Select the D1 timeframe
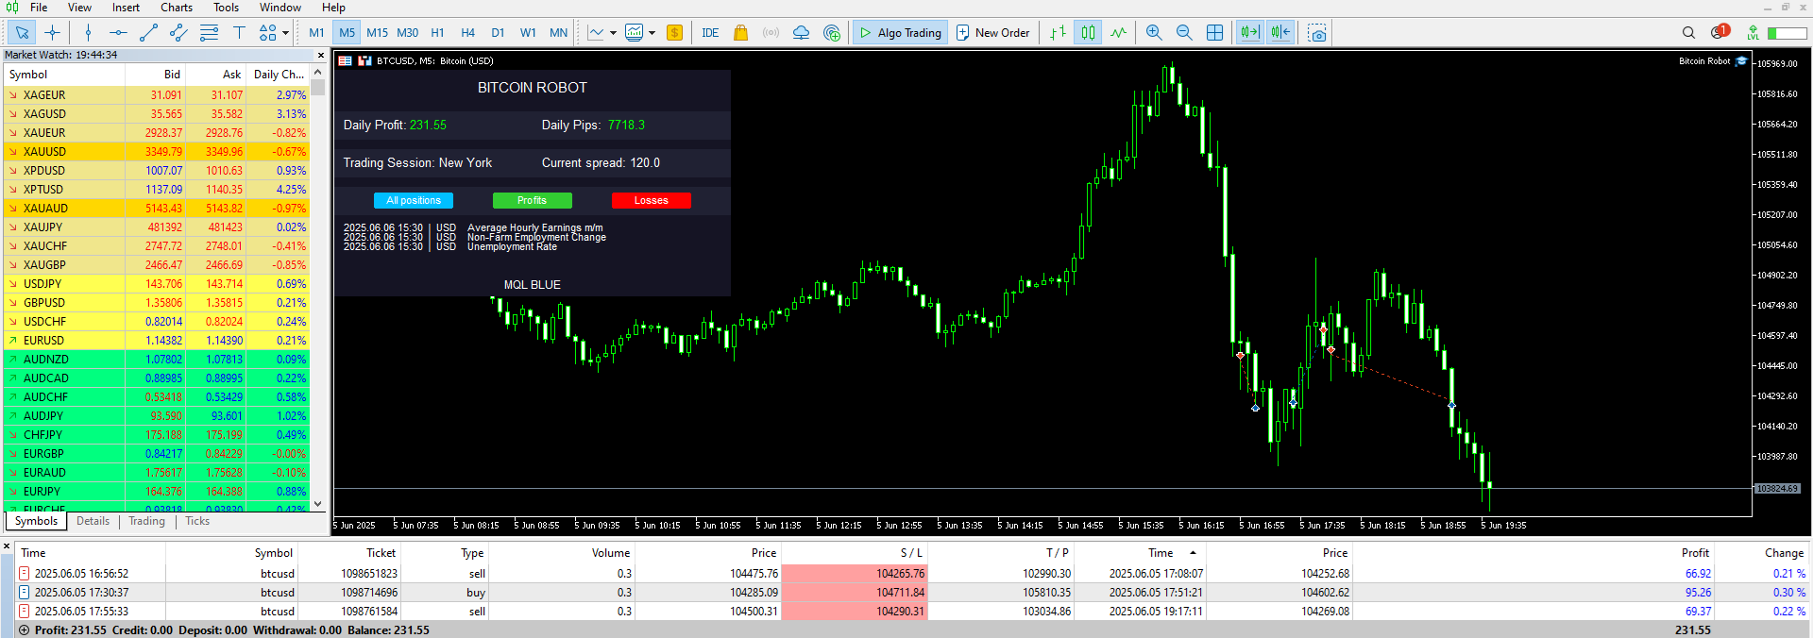This screenshot has height=638, width=1813. pos(498,33)
